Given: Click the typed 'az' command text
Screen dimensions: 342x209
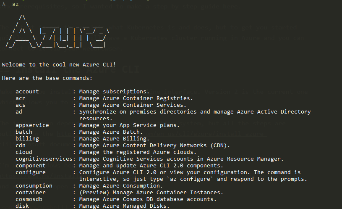Looking at the screenshot, I should (x=15, y=4).
